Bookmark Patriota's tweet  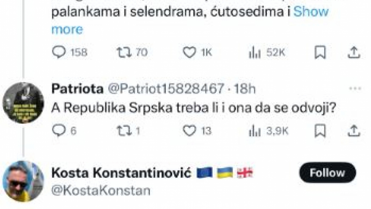320,131
